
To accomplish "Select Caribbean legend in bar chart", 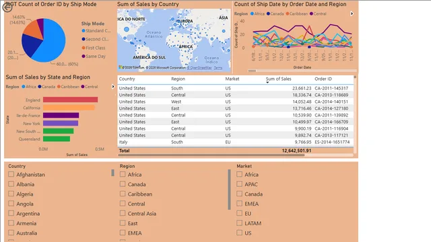I will click(68, 87).
